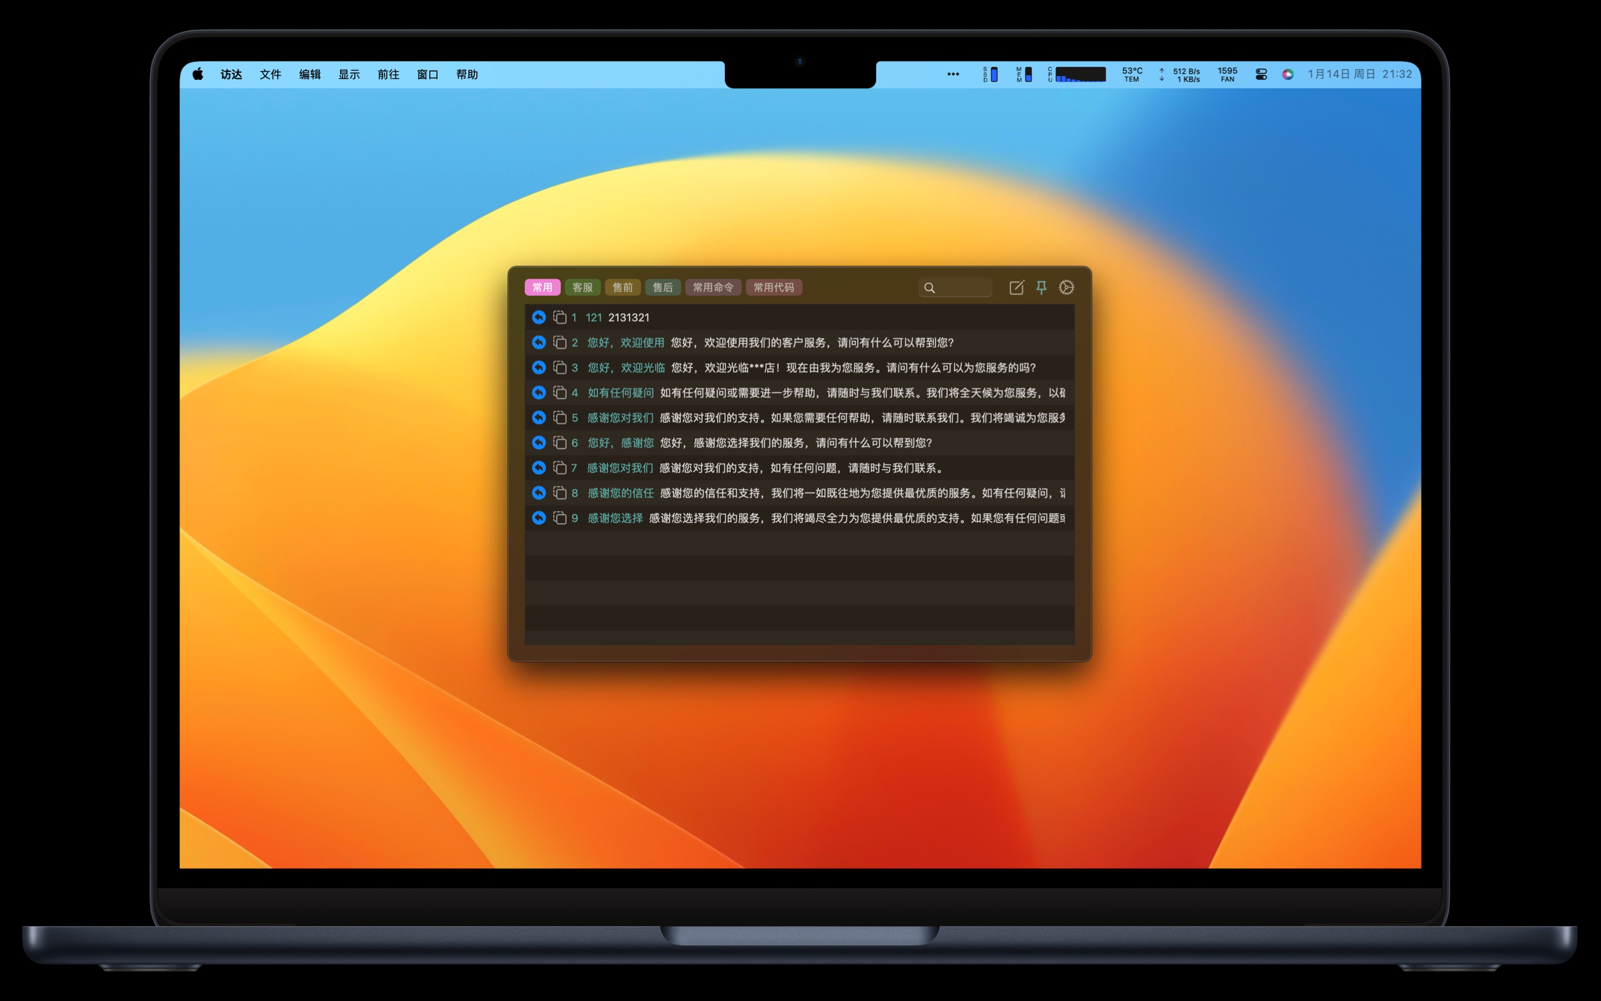Open the new snippet edit icon
The height and width of the screenshot is (1001, 1601).
point(1016,288)
